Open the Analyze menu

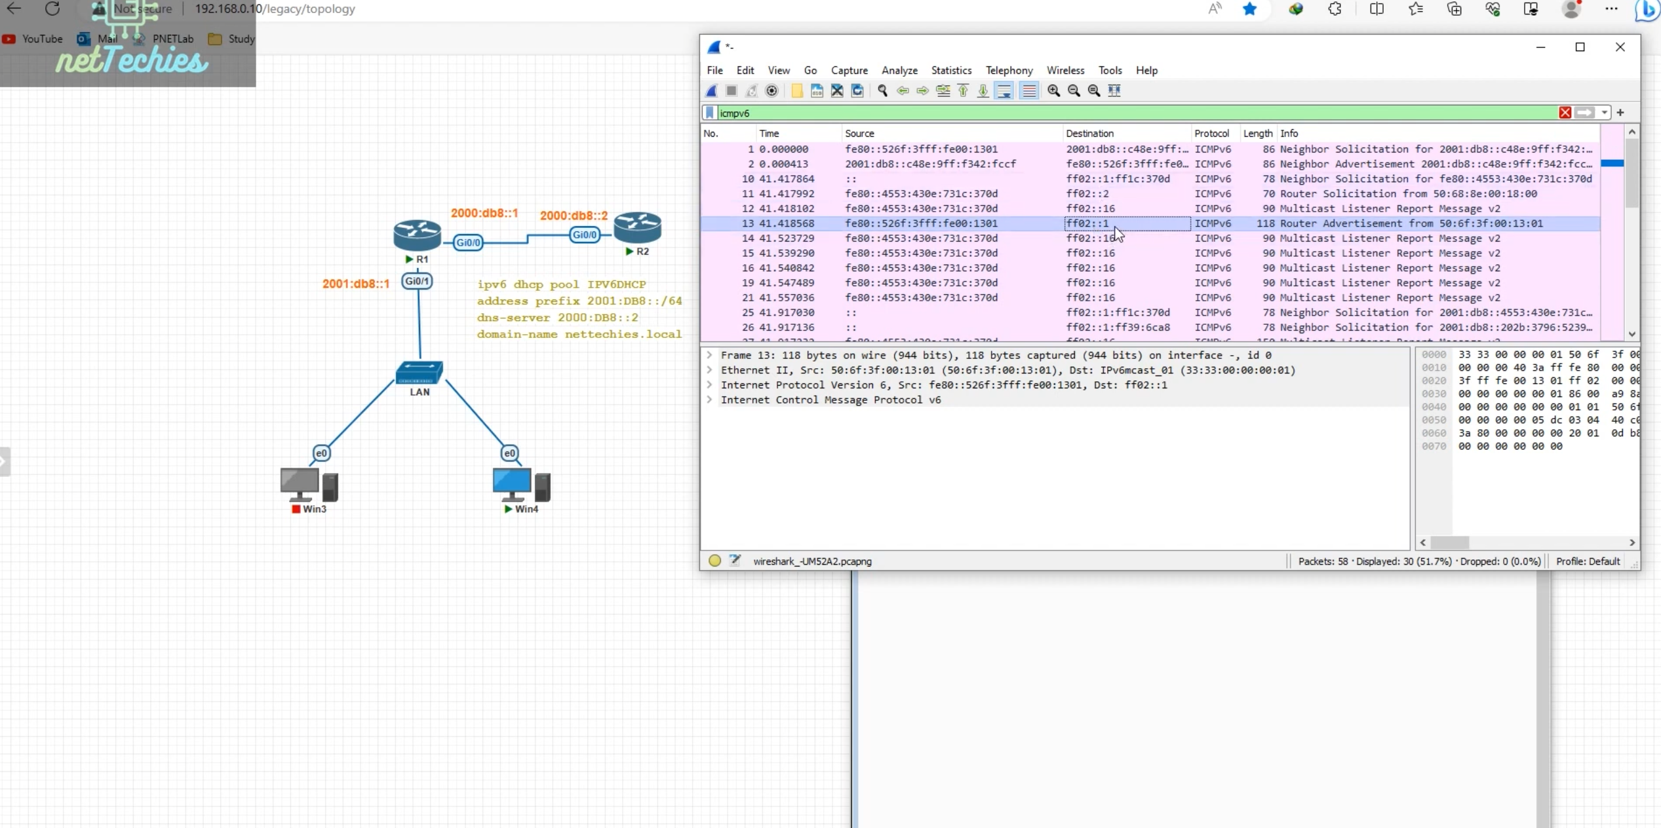point(899,70)
